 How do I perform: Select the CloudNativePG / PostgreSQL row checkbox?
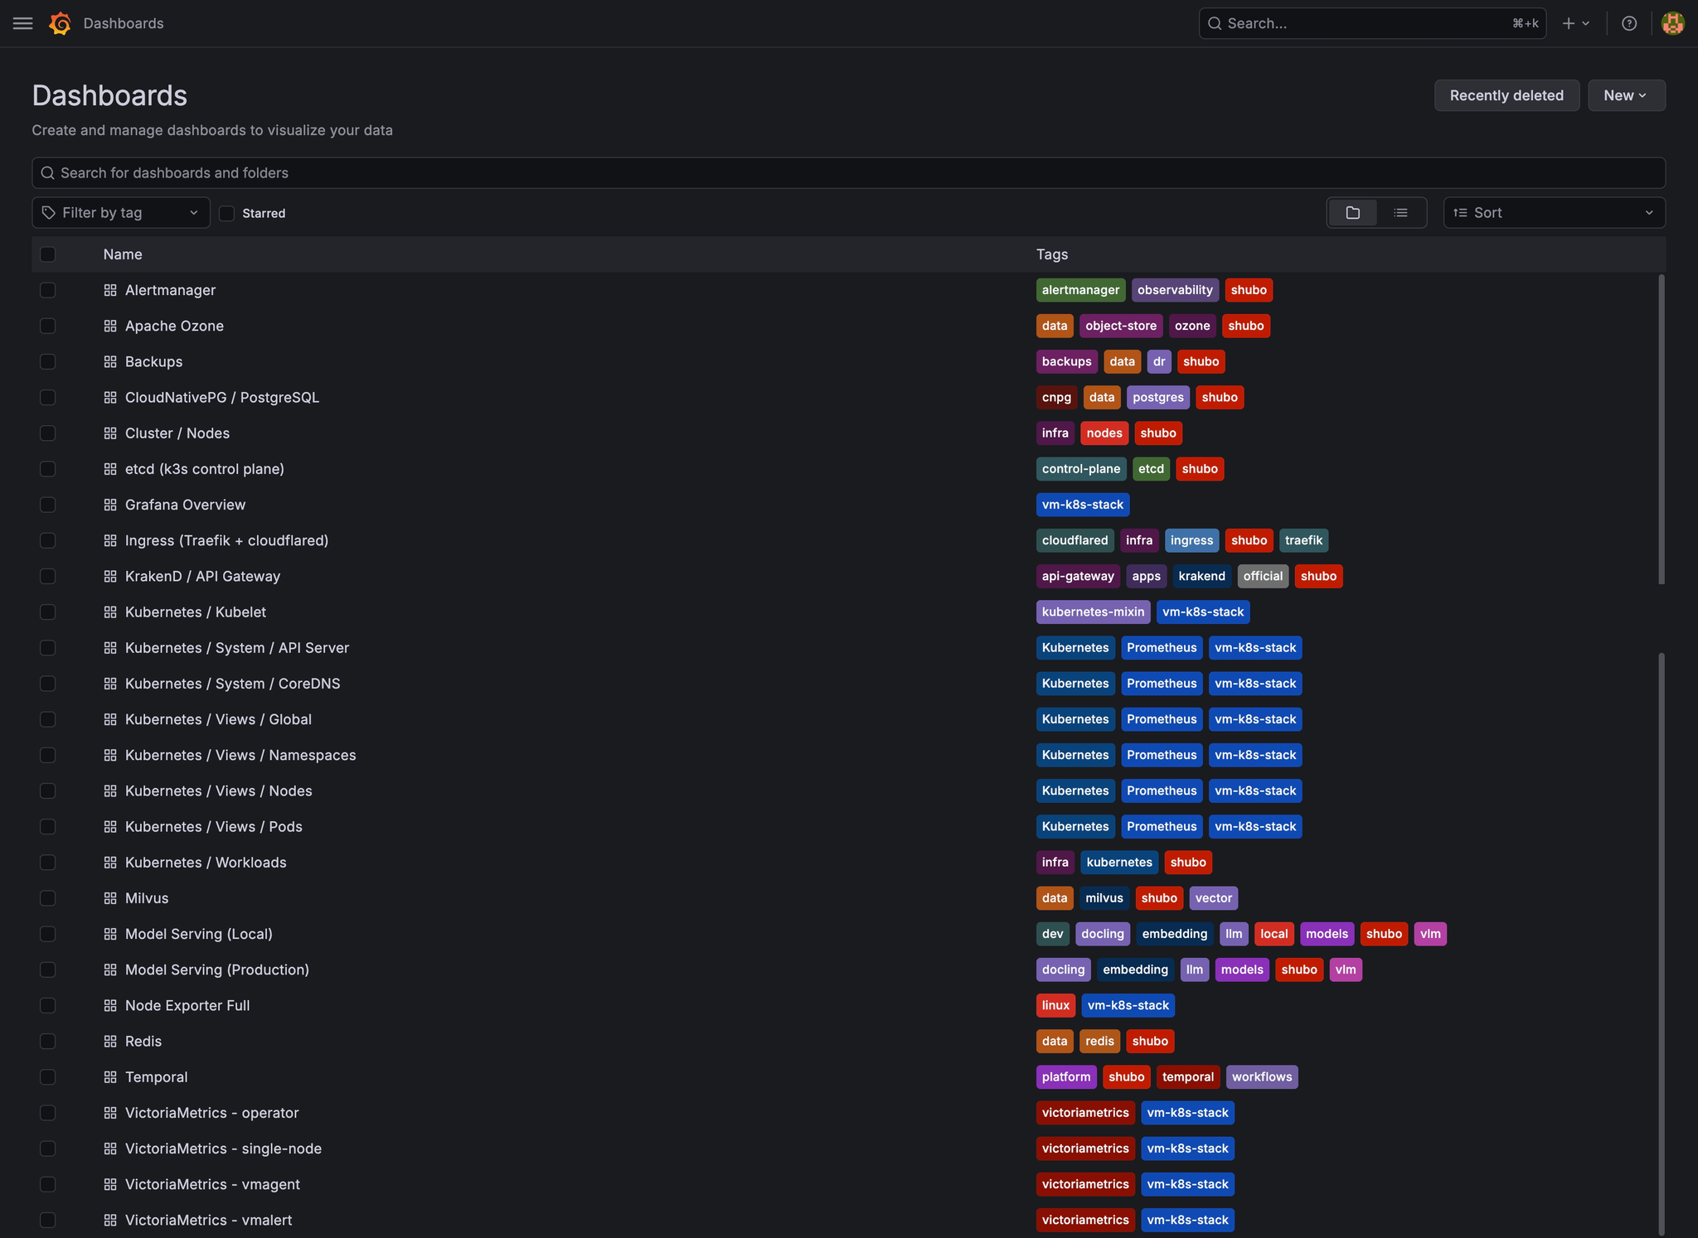click(x=48, y=398)
